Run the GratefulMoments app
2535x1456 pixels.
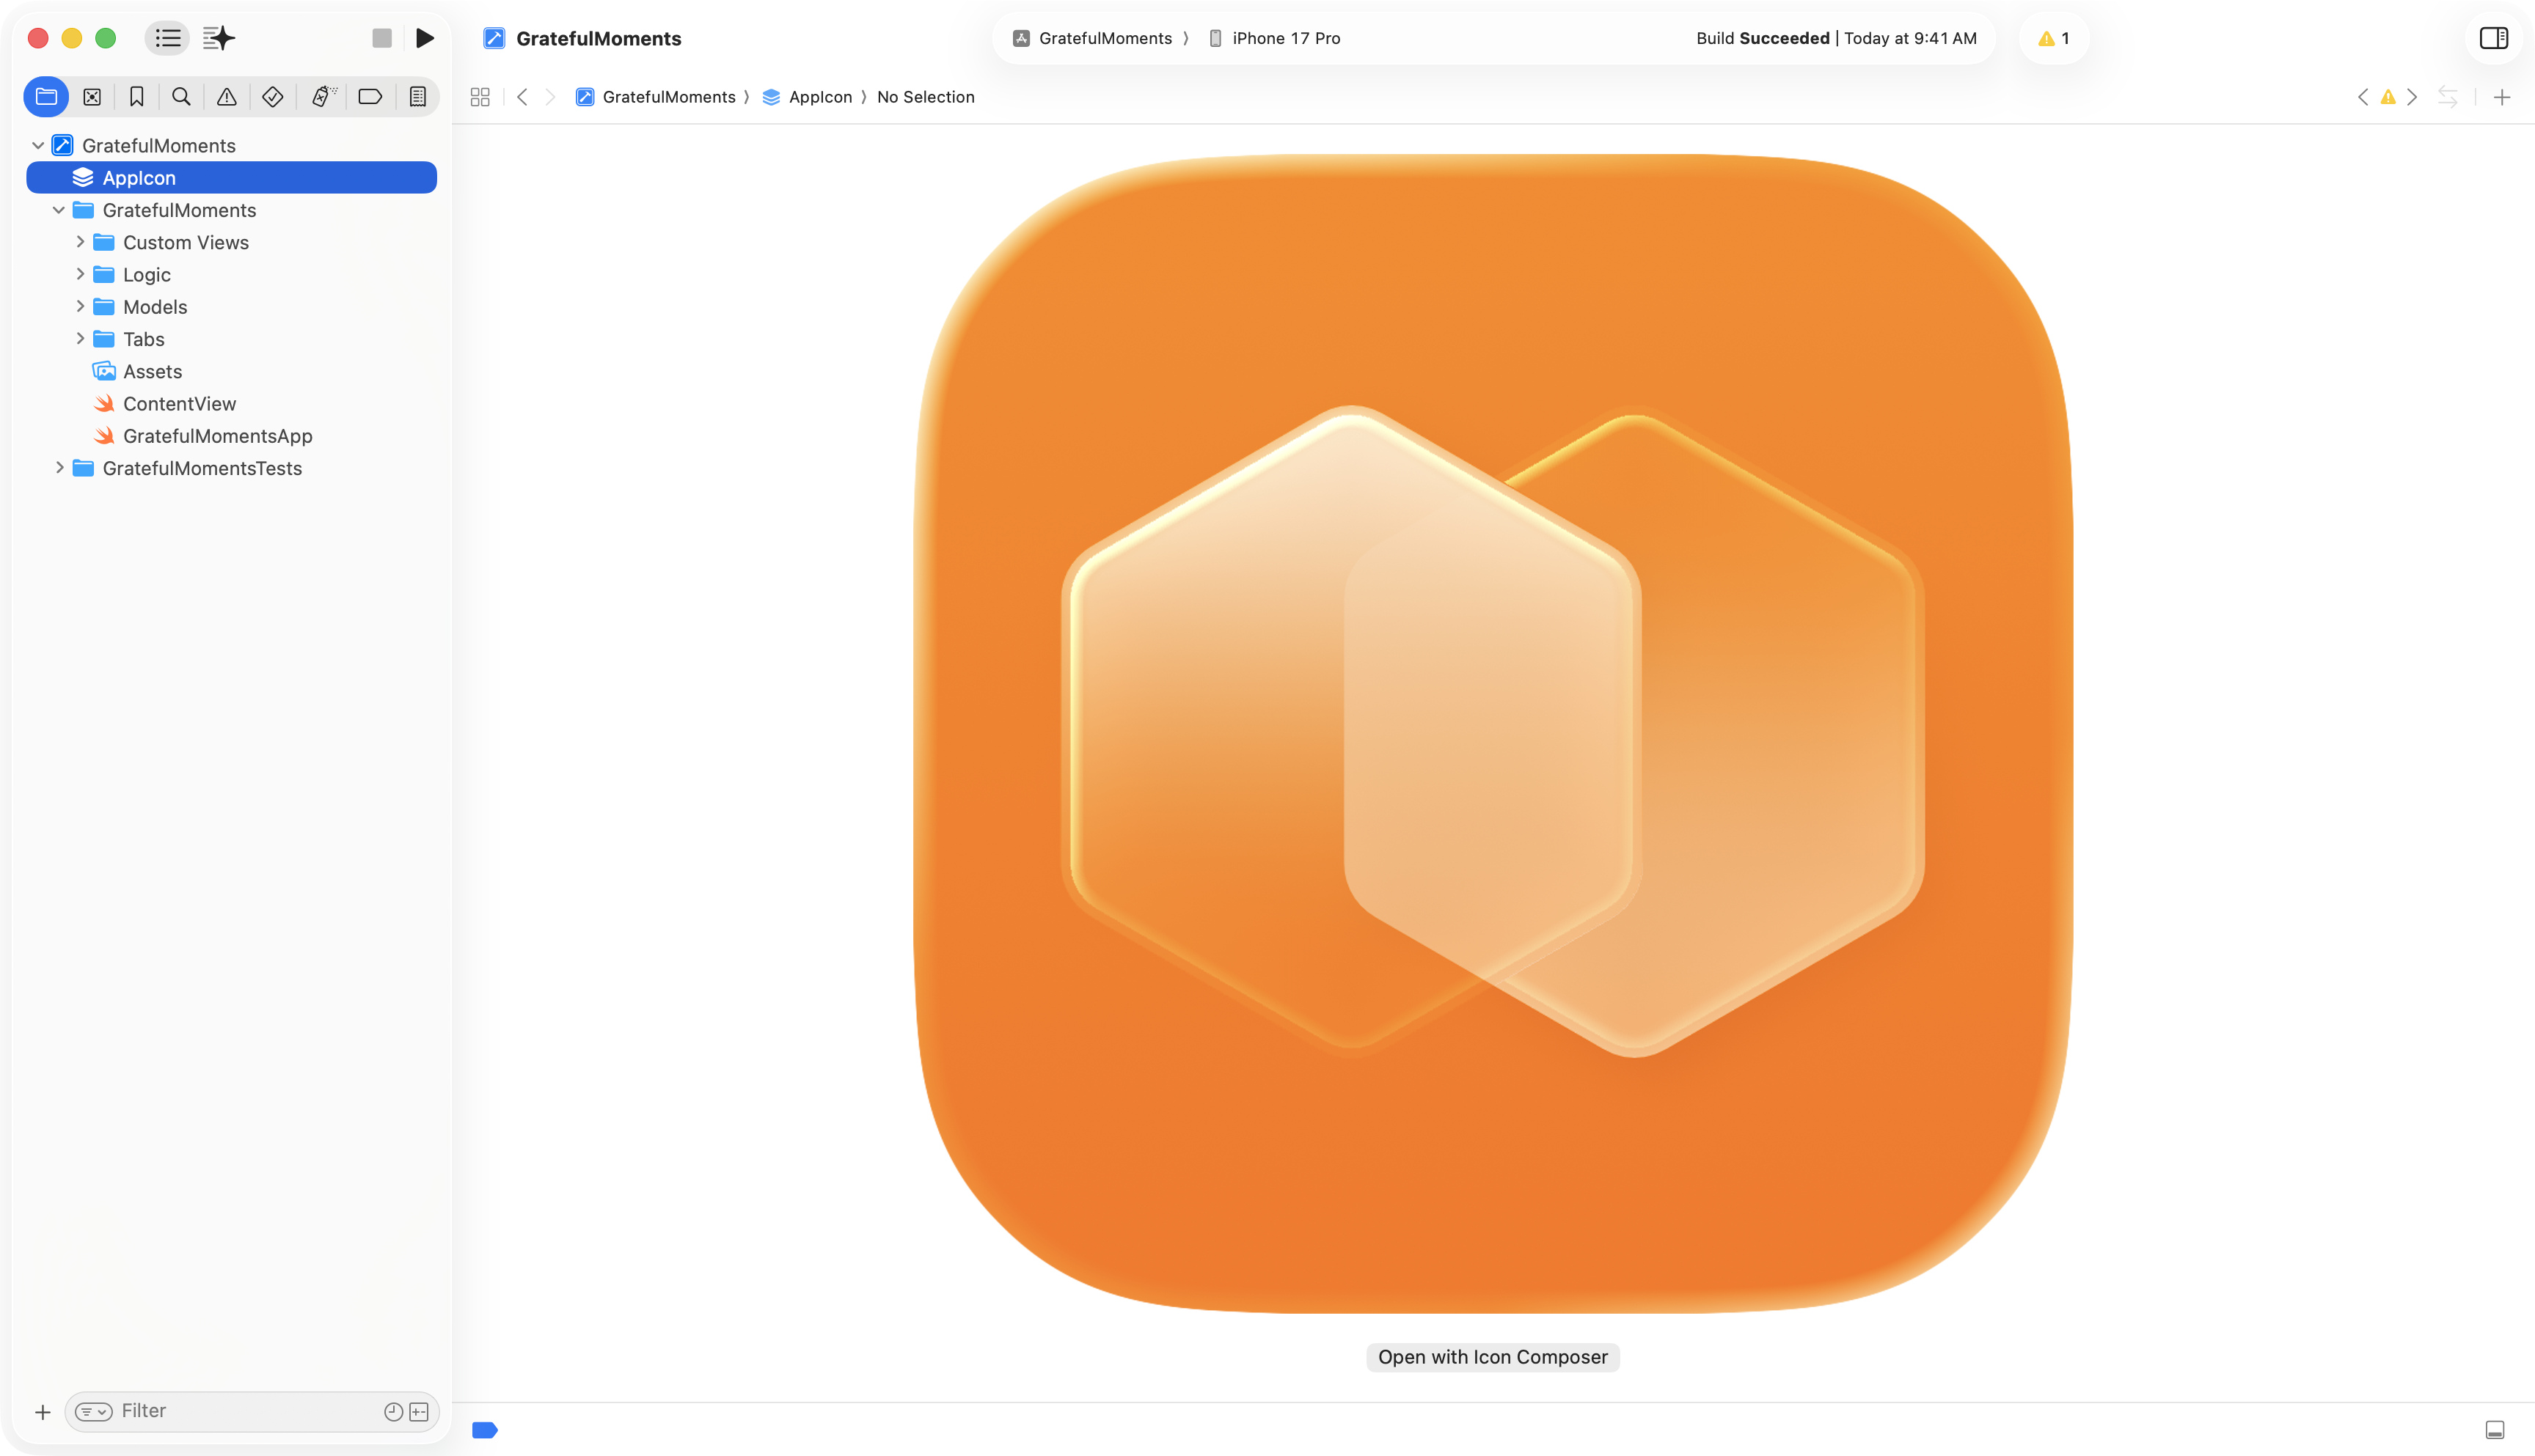425,38
